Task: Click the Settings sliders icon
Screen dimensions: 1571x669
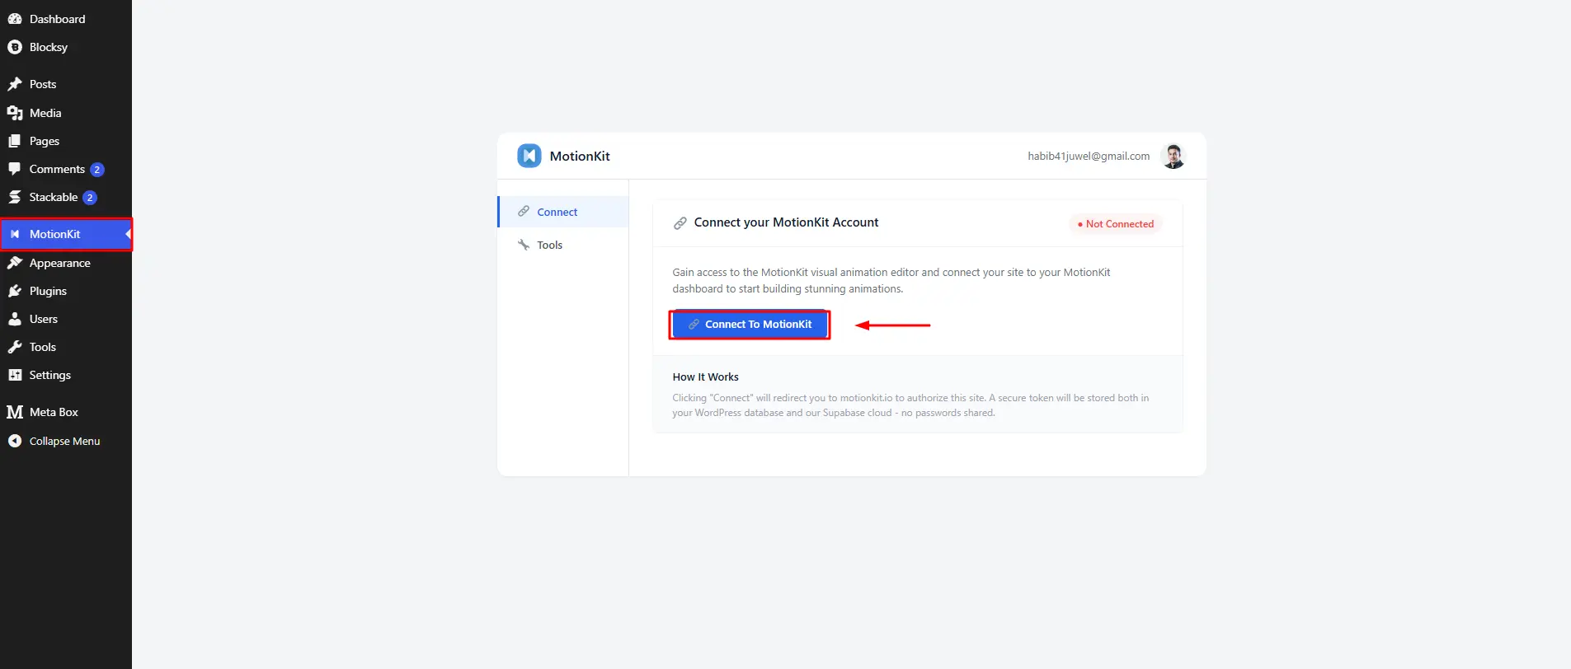Action: (15, 375)
